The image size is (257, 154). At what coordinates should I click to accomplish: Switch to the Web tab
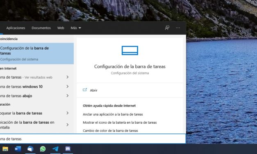click(x=61, y=28)
